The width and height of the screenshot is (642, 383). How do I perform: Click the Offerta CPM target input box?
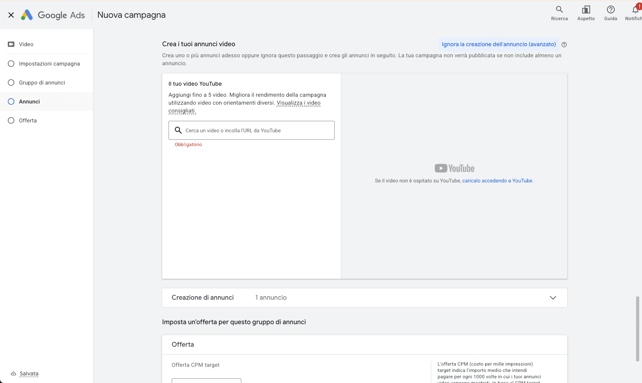click(x=206, y=381)
